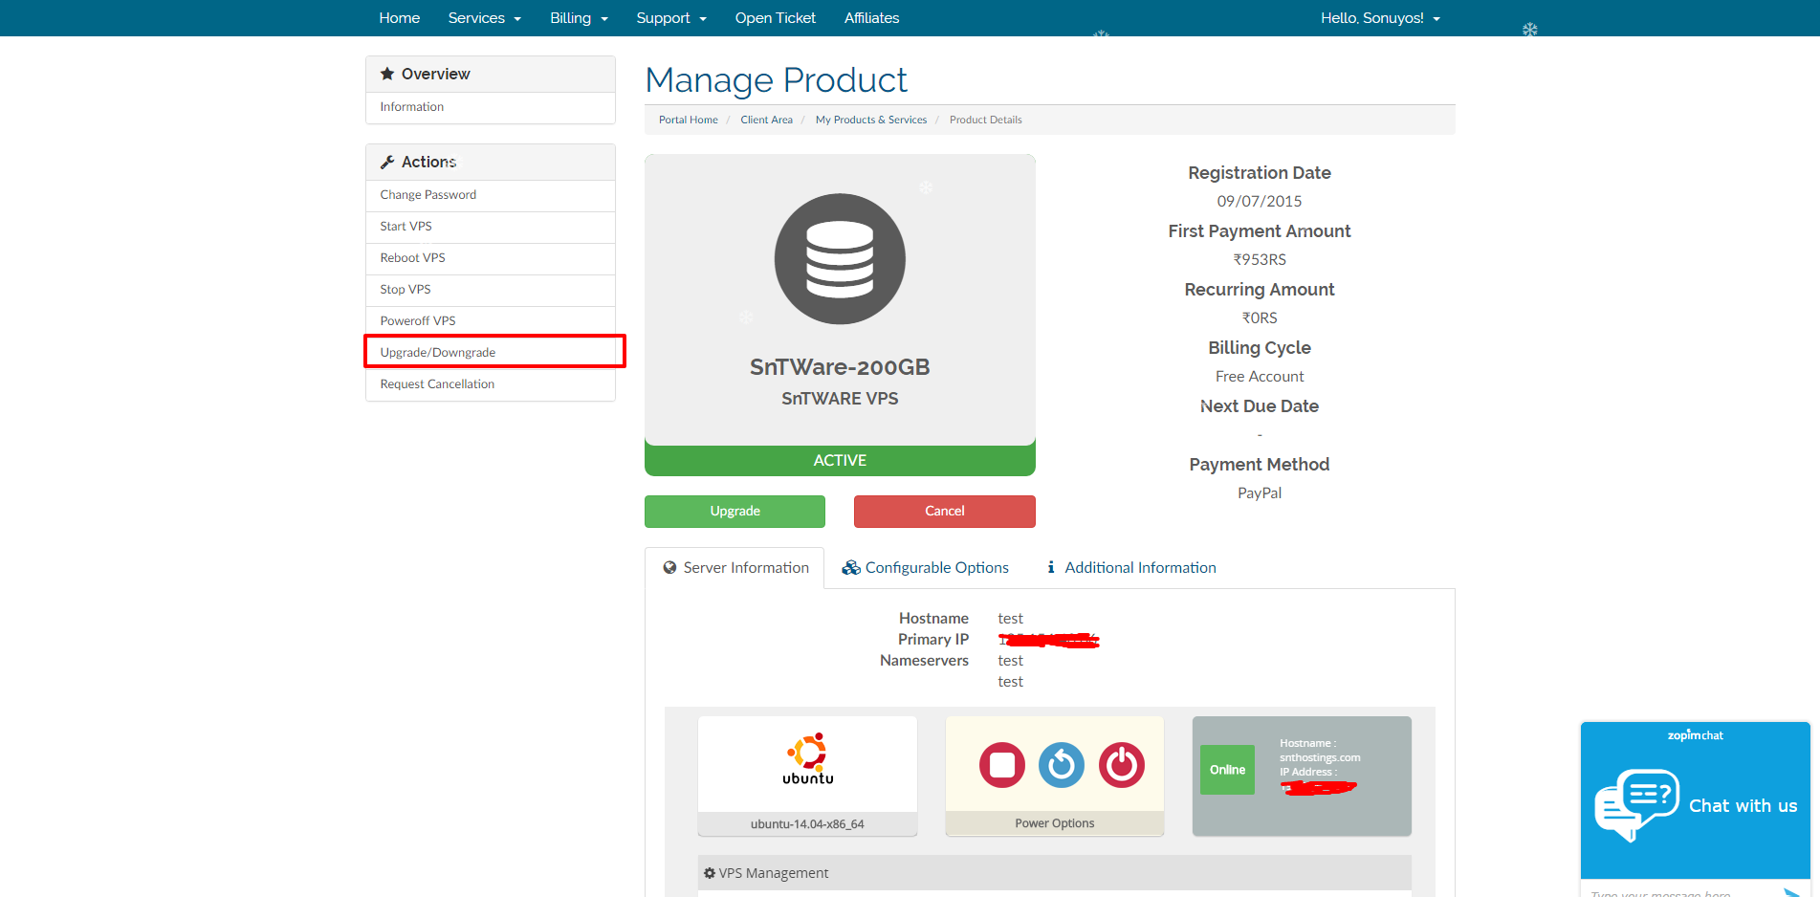
Task: Click the gear icon beside VPS Management
Action: tap(710, 873)
